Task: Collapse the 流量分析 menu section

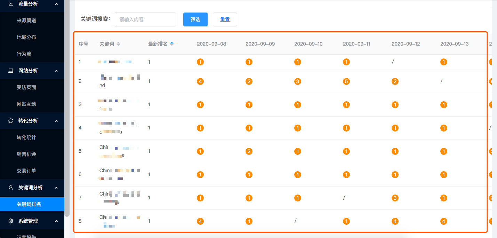Action: pyautogui.click(x=56, y=4)
